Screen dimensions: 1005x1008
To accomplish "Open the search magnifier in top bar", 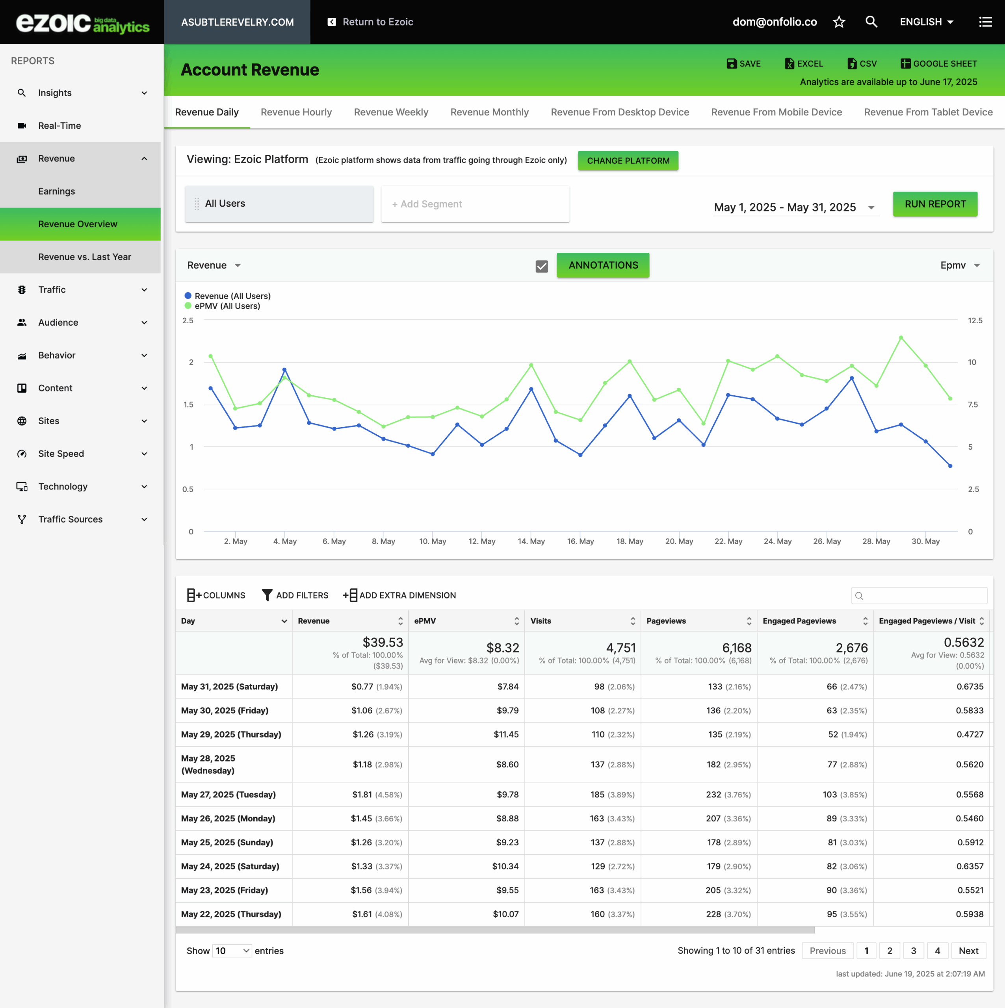I will click(x=871, y=22).
